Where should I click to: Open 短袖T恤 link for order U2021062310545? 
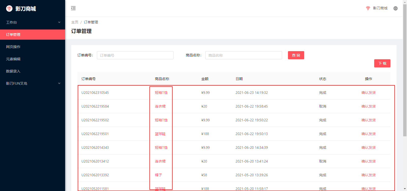(161, 93)
